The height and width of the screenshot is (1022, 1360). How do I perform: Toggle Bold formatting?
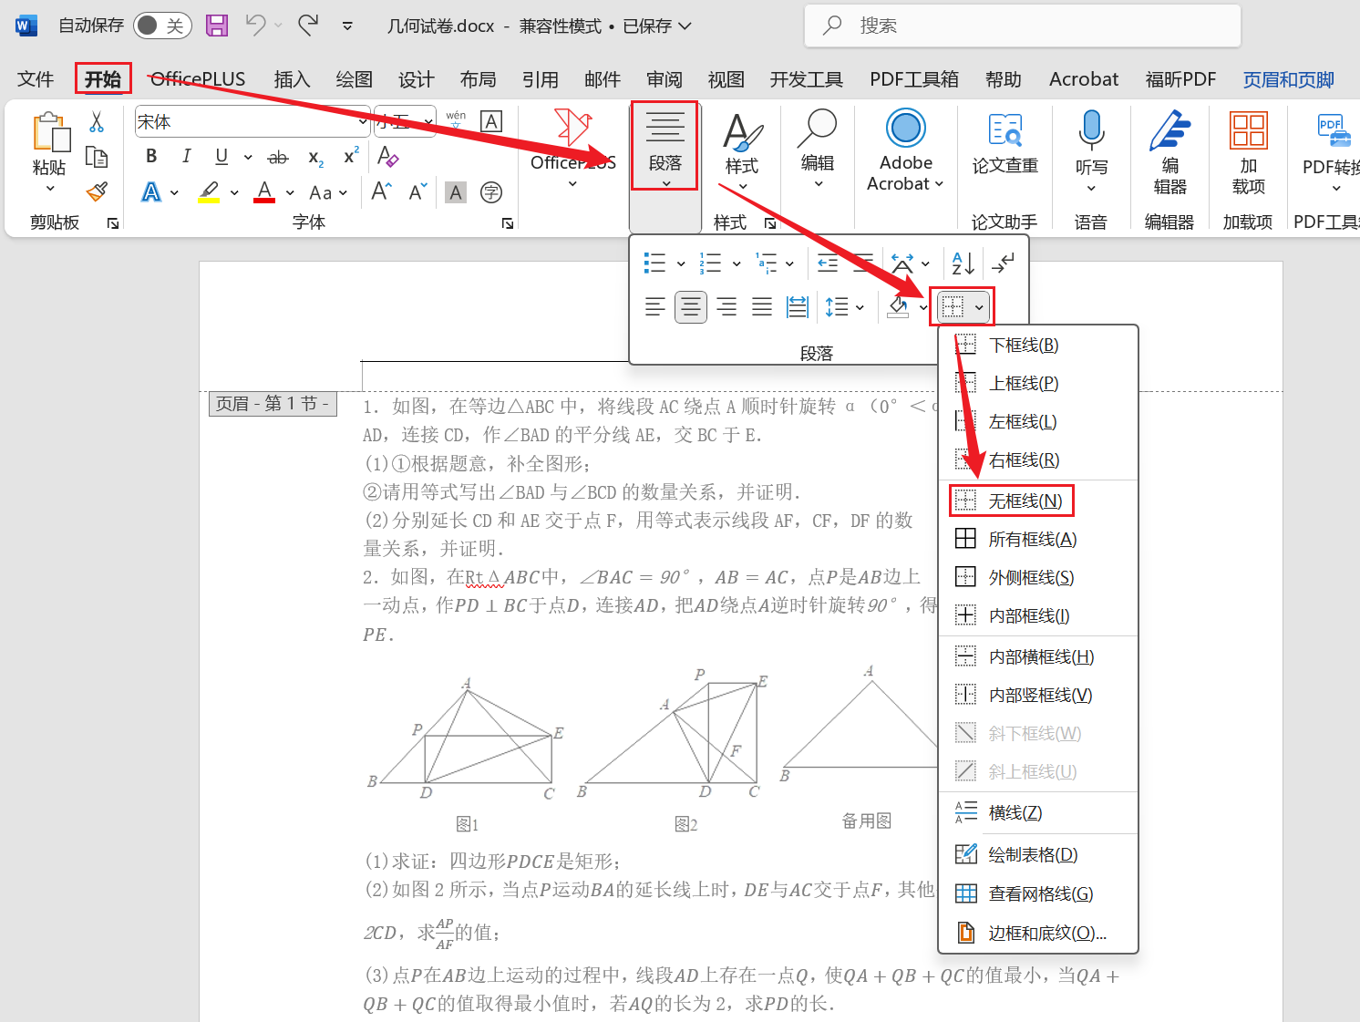(151, 157)
